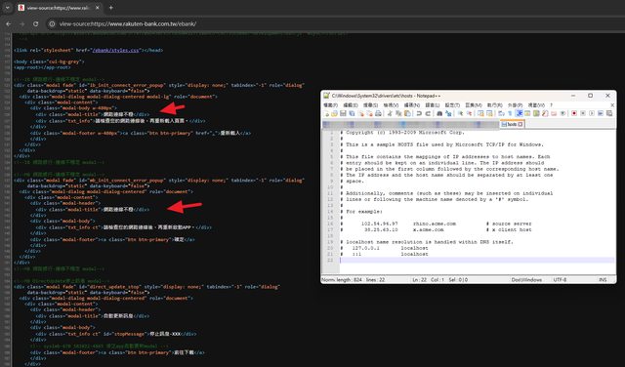Open the 執行(R) Run menu in Notepad++
This screenshot has width=625, height=367.
tap(495, 105)
